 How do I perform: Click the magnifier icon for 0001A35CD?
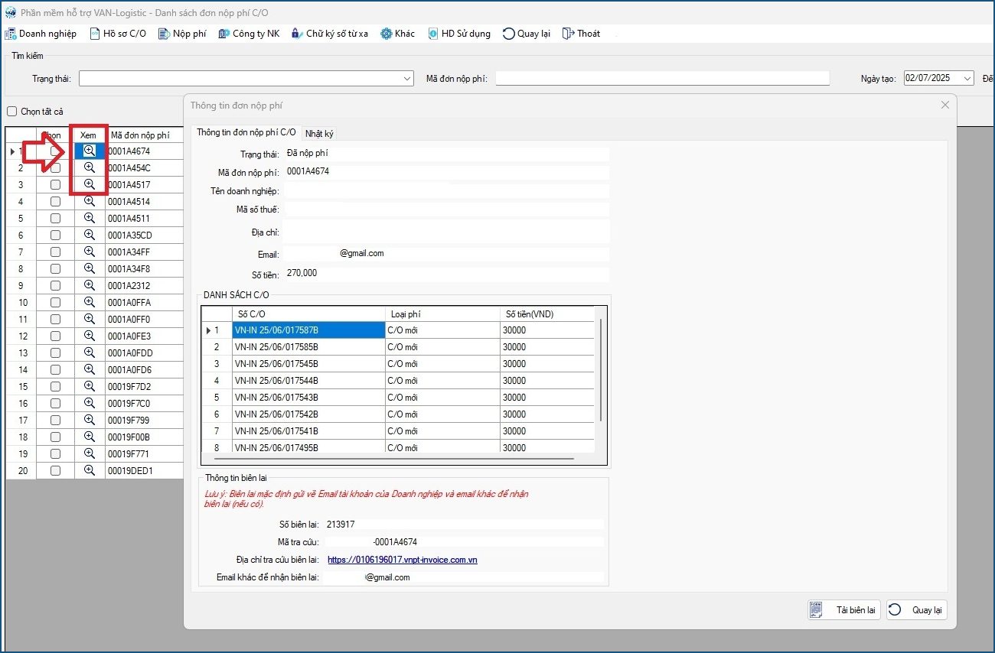coord(90,235)
